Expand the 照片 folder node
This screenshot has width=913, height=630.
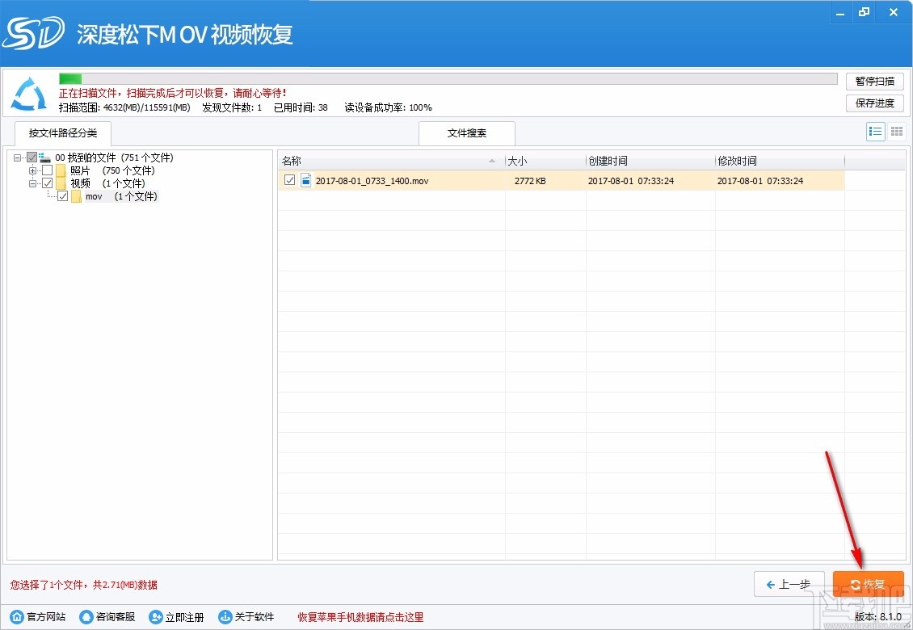pos(32,170)
